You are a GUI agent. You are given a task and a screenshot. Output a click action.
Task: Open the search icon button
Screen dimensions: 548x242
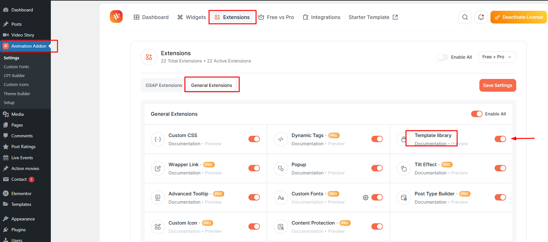(465, 17)
